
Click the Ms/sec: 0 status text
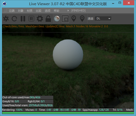(x=31, y=110)
